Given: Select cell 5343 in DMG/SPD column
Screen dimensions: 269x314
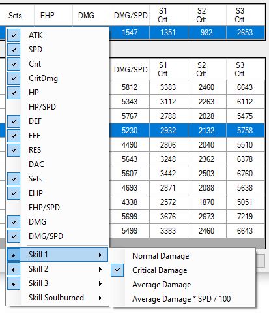Looking at the screenshot, I should (130, 102).
